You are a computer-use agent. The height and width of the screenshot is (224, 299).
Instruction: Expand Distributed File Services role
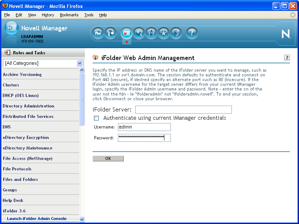(28, 117)
